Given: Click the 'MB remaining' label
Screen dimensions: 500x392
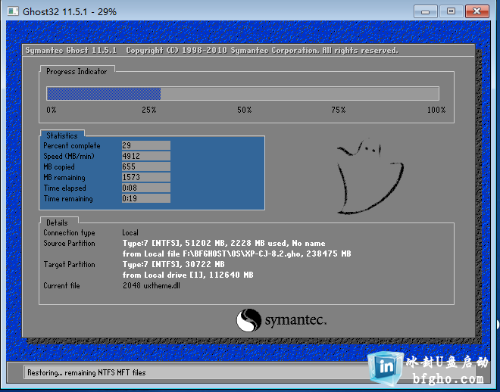Looking at the screenshot, I should click(x=64, y=177).
